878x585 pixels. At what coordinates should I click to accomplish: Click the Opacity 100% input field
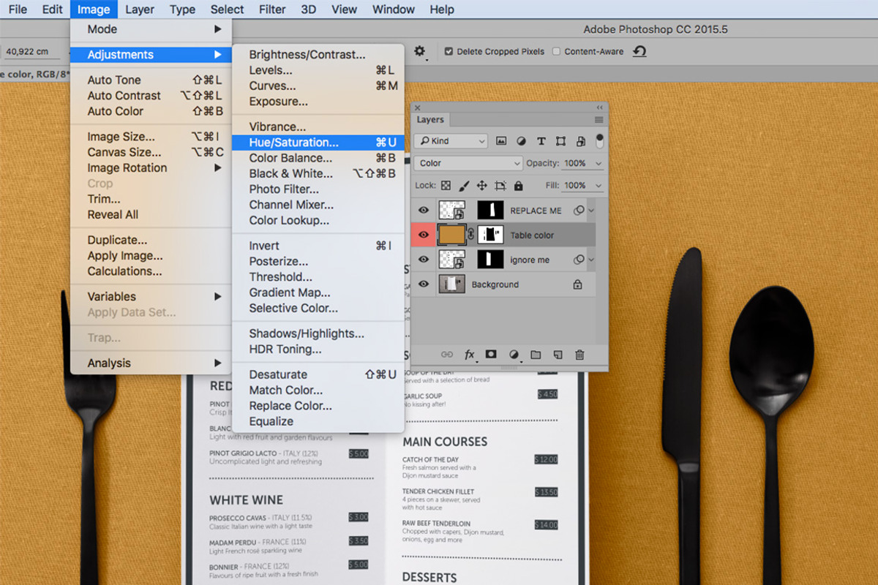576,164
